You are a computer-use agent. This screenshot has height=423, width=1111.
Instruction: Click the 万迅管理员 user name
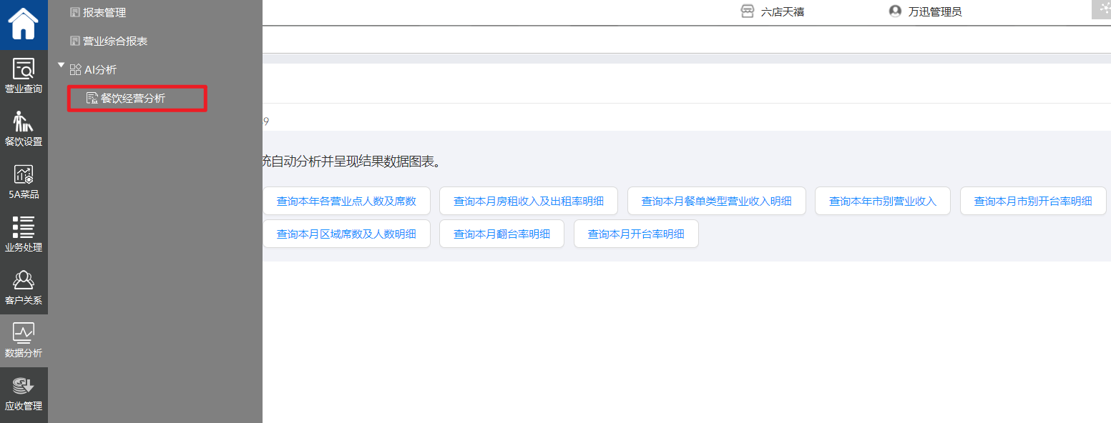click(x=935, y=11)
